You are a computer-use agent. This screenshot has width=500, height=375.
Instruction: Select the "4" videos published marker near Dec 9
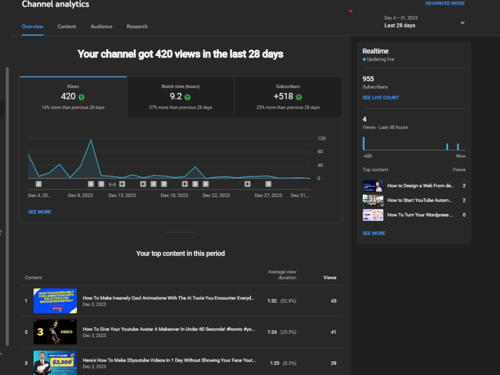90,184
